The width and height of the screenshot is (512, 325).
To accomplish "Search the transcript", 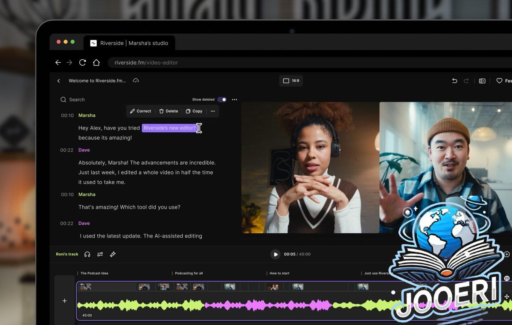I will tap(73, 99).
